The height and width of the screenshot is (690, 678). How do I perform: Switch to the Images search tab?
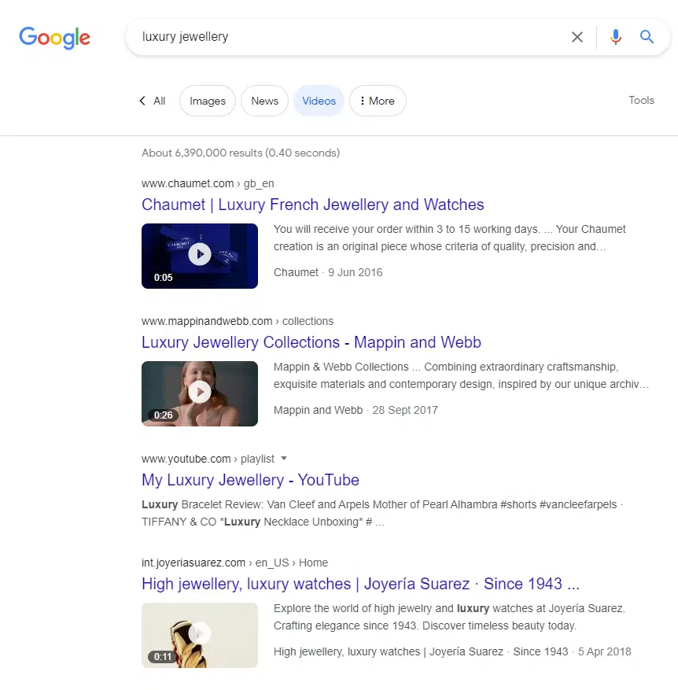pos(207,101)
